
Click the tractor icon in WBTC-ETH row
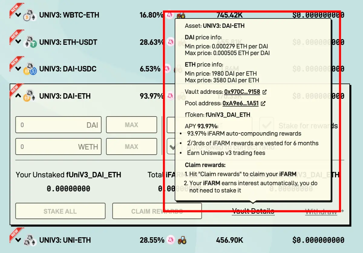point(181,15)
